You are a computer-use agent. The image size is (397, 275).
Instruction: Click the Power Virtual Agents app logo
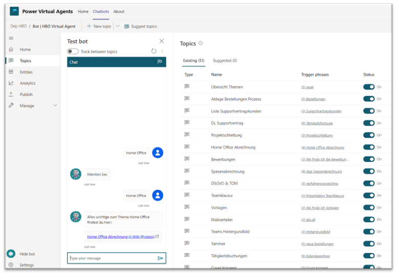[x=14, y=11]
